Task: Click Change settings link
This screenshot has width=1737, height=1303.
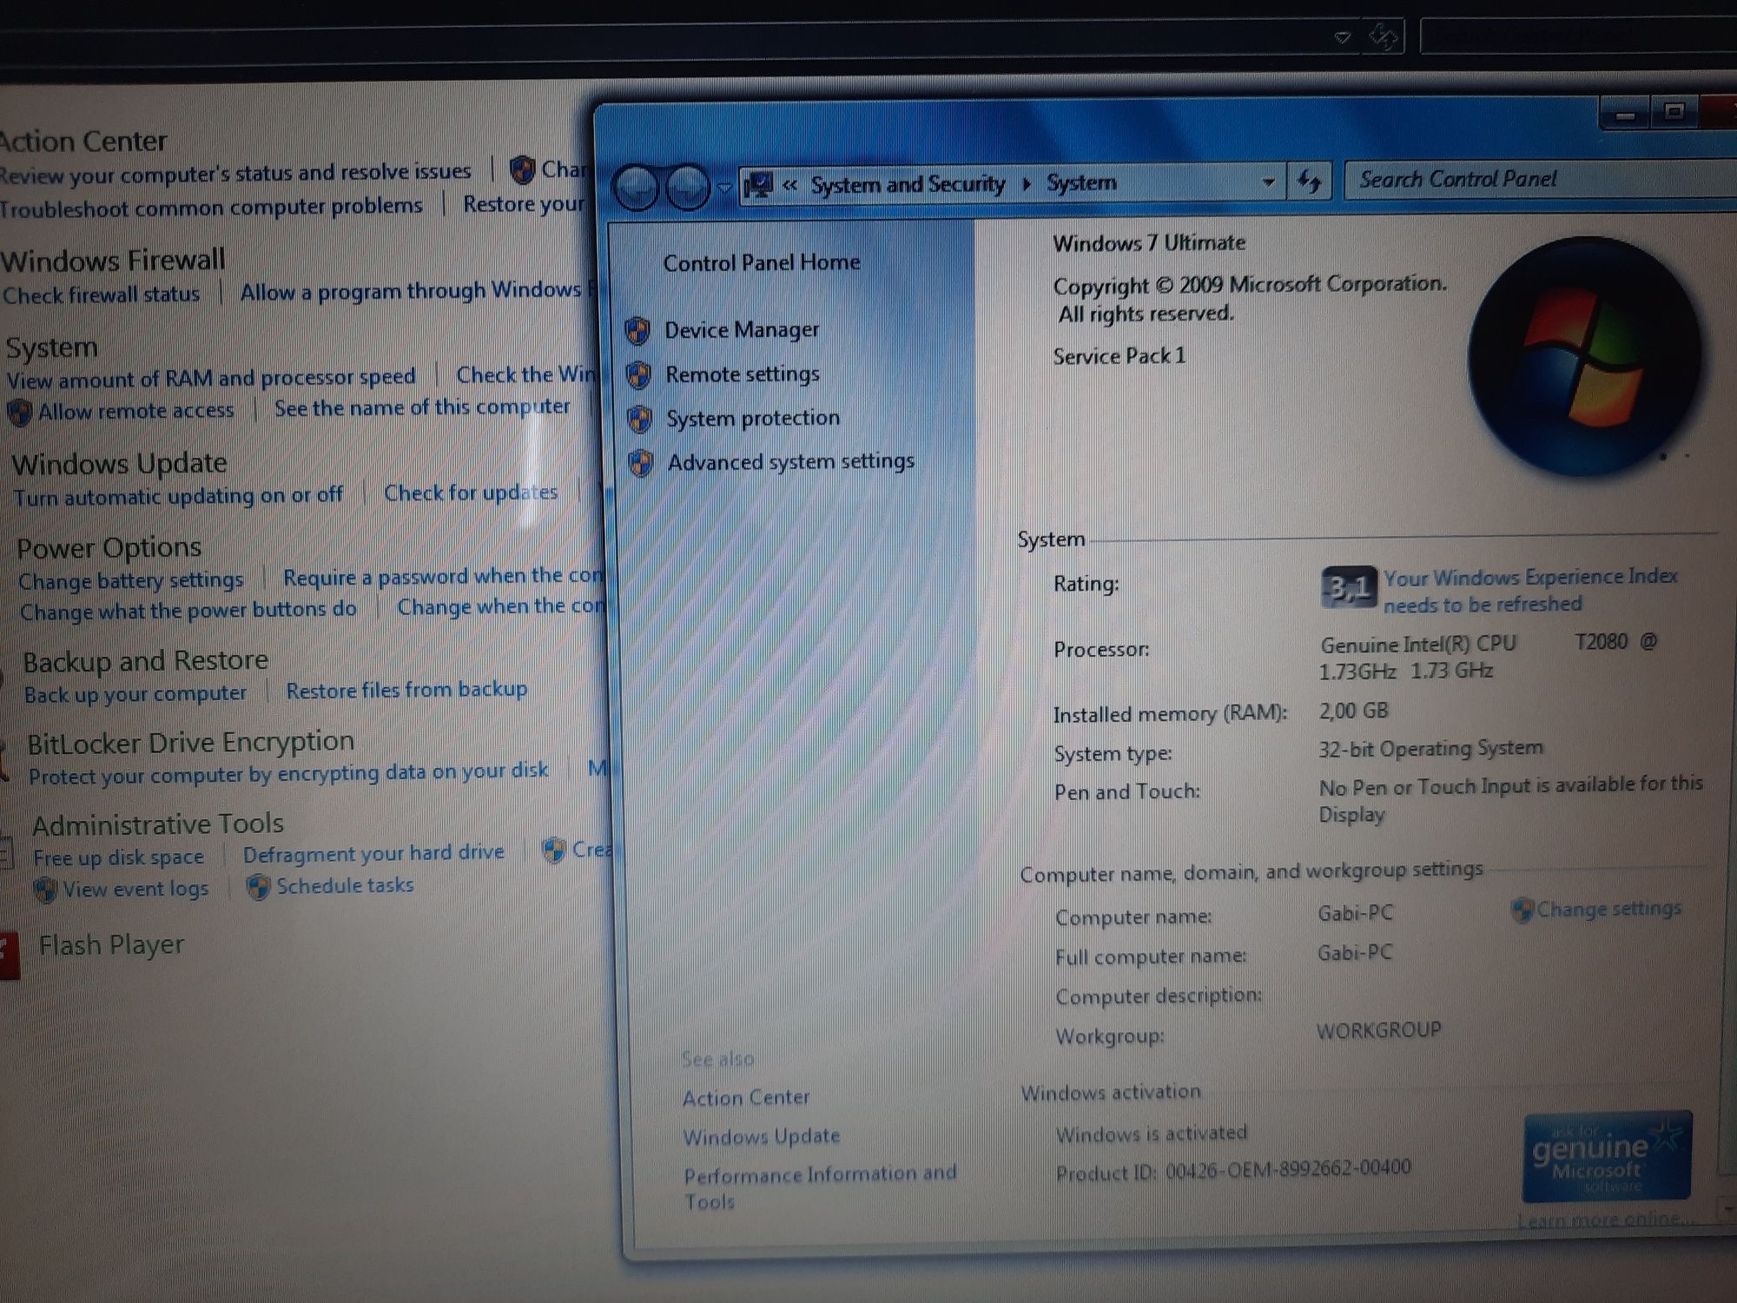Action: coord(1608,909)
